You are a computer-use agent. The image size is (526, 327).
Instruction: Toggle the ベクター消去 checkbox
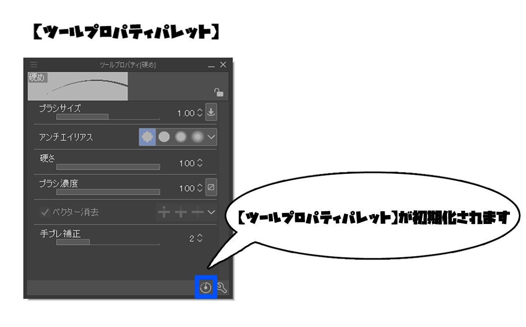44,212
